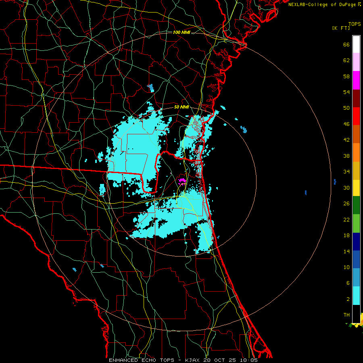The width and height of the screenshot is (363, 363).
Task: Click the 38 value on the scale
Action: pos(346,156)
